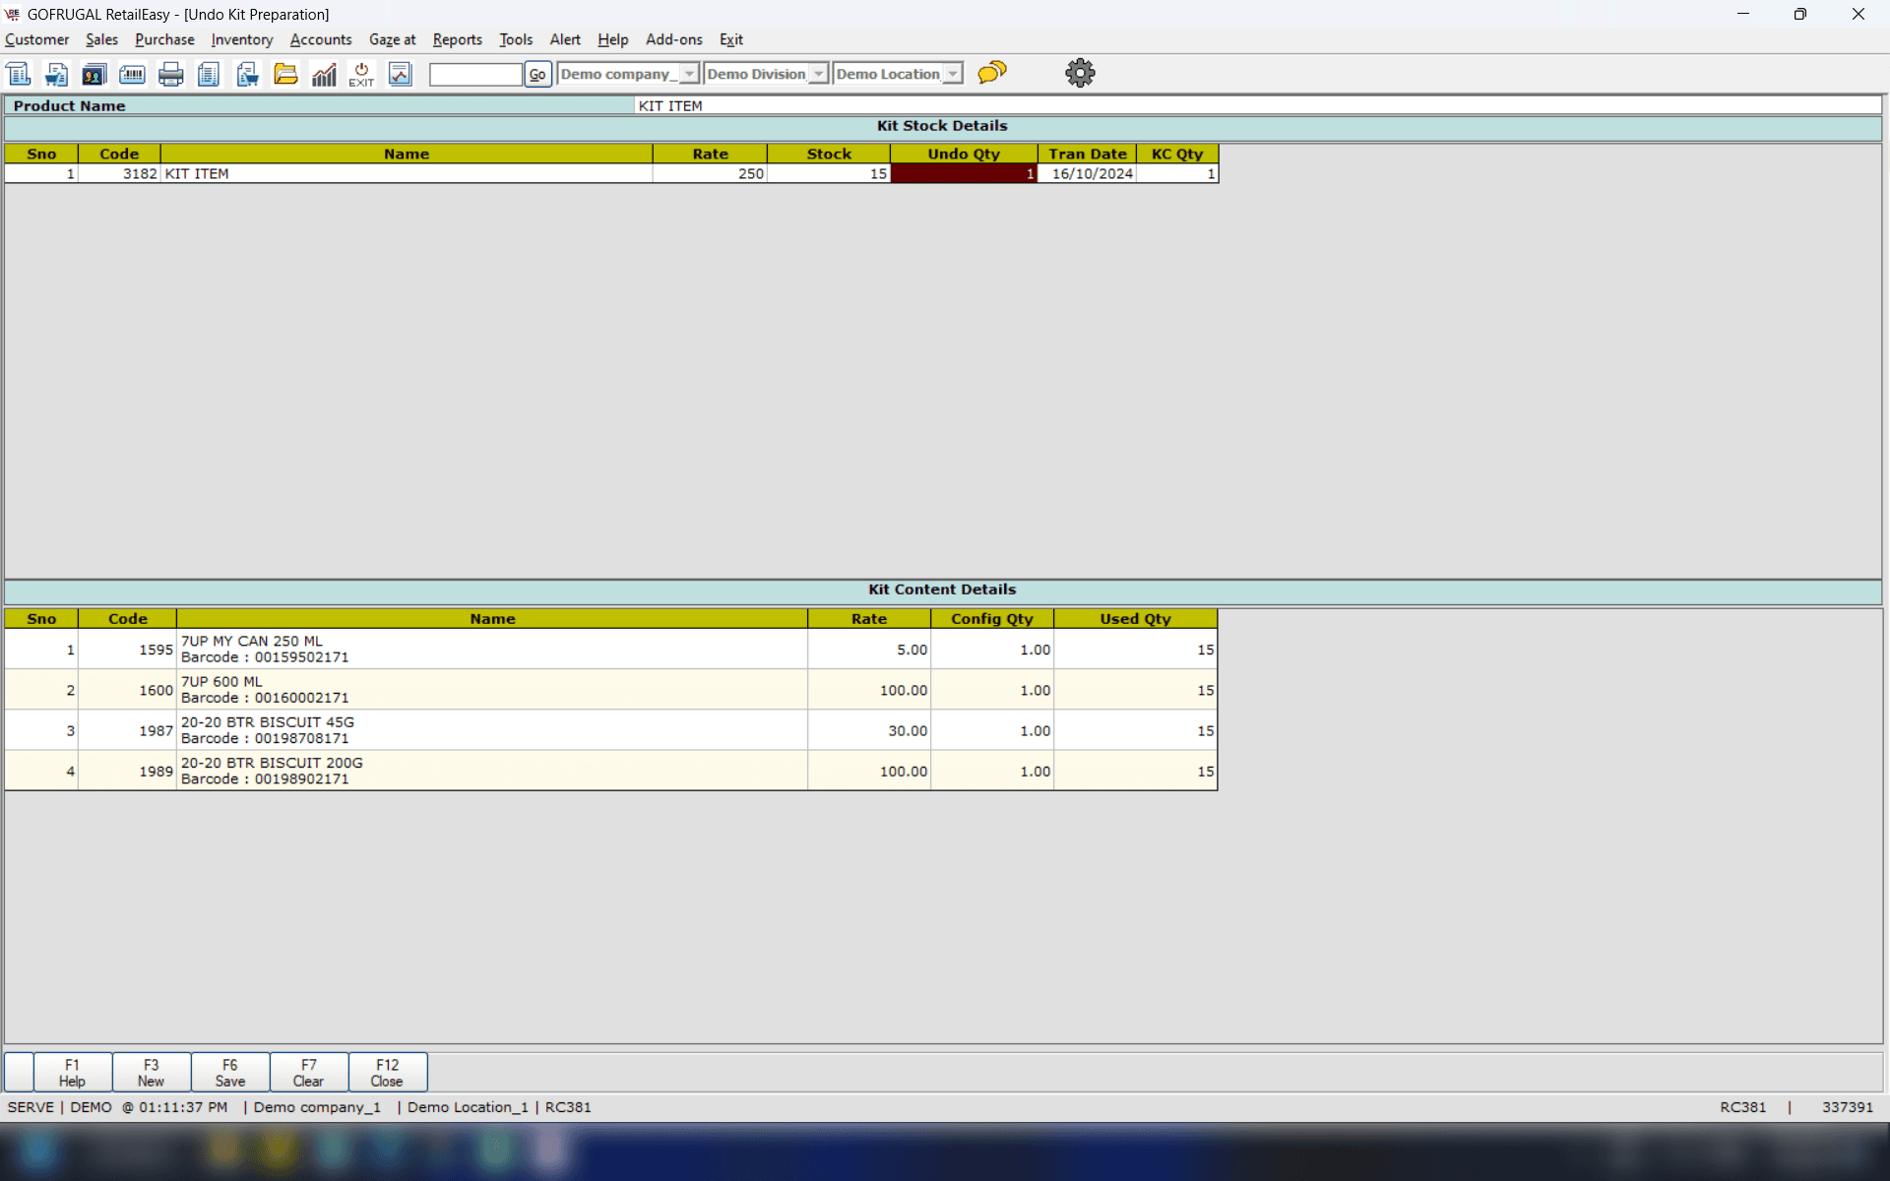Expand the Demo company dropdown
Image resolution: width=1890 pixels, height=1181 pixels.
click(x=689, y=74)
